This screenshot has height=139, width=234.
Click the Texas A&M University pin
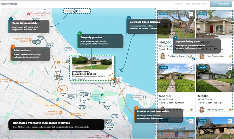tap(145, 97)
